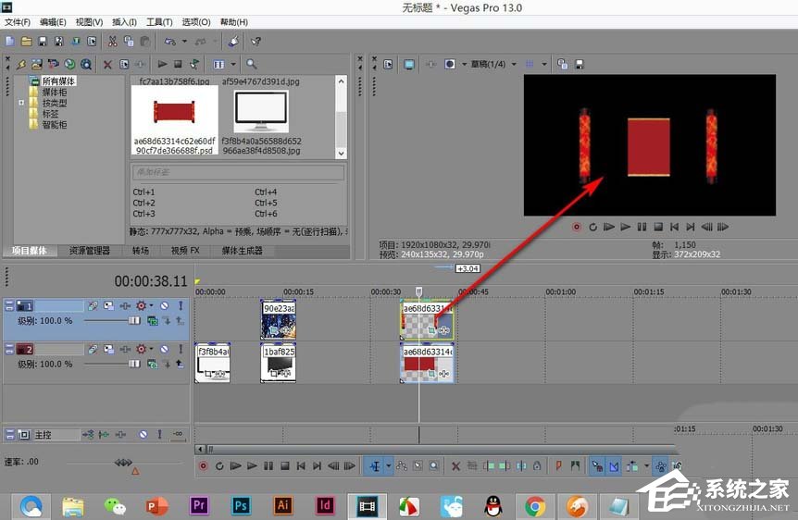Mute video track 1
The height and width of the screenshot is (520, 798).
tap(164, 306)
